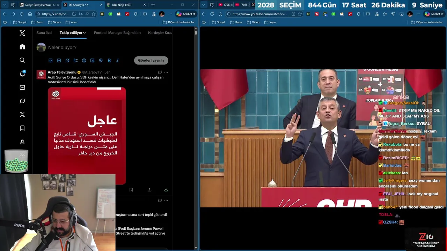Open the red Arabic breaking news image
Image resolution: width=447 pixels, height=251 pixels.
[x=87, y=136]
